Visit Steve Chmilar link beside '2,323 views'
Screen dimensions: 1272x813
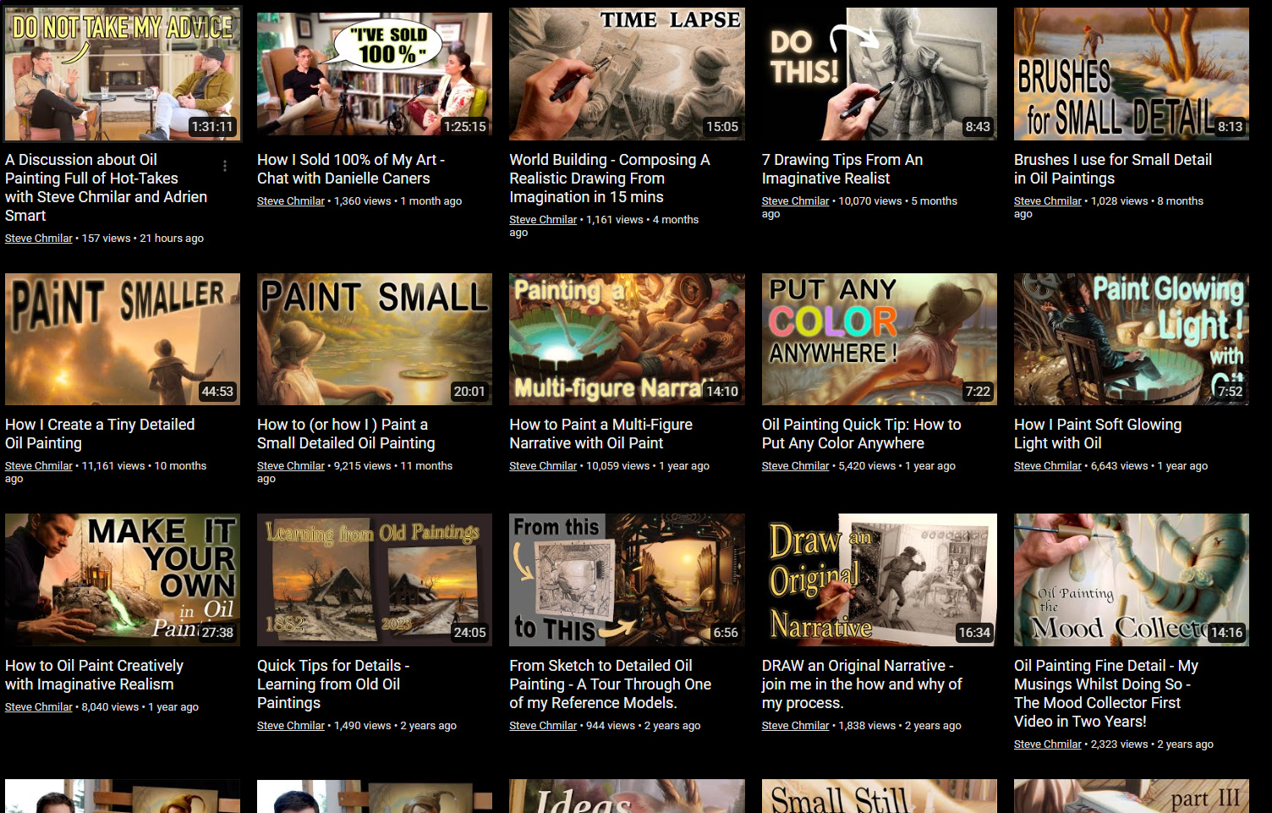[x=1048, y=744]
